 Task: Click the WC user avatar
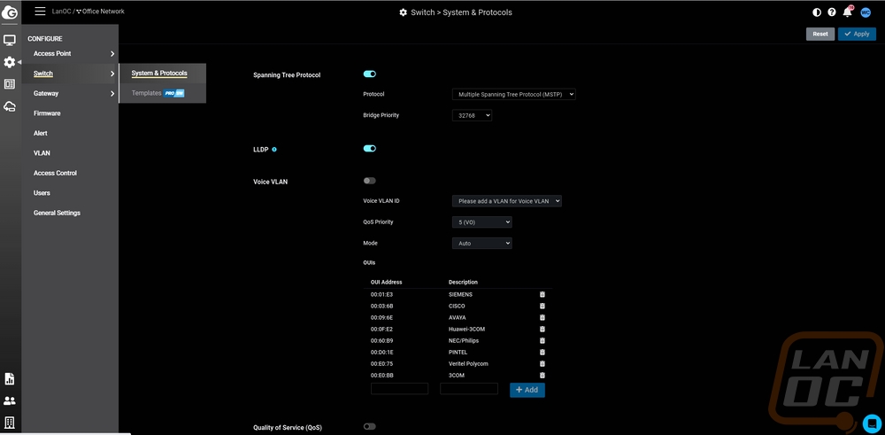point(866,12)
